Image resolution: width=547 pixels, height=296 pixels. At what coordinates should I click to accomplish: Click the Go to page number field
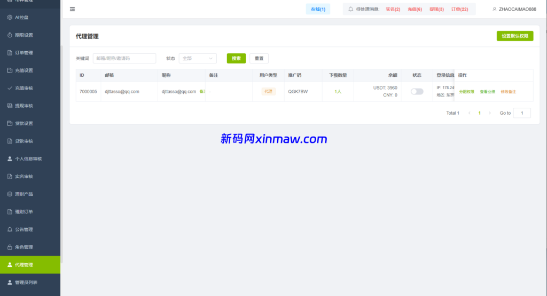[x=522, y=113]
